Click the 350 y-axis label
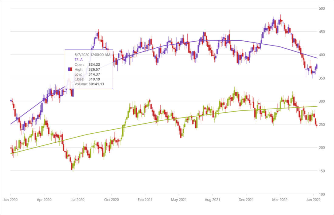This screenshot has height=215, width=334. pos(322,78)
